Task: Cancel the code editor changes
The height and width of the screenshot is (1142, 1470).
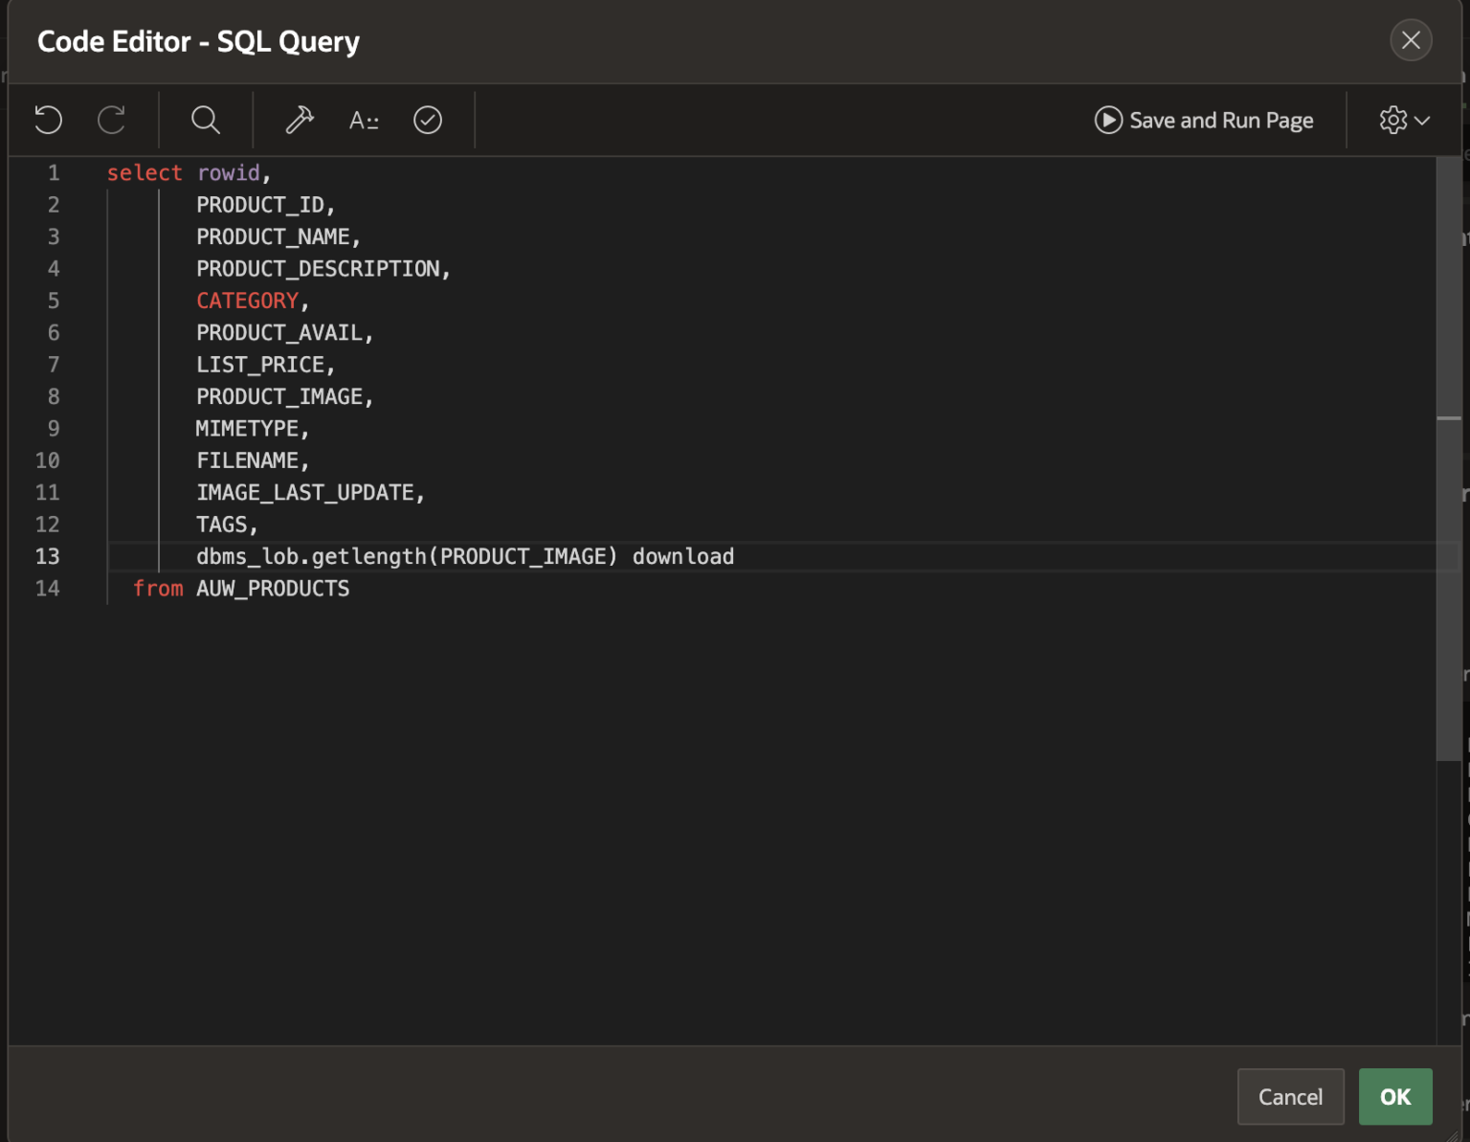Action: tap(1290, 1096)
